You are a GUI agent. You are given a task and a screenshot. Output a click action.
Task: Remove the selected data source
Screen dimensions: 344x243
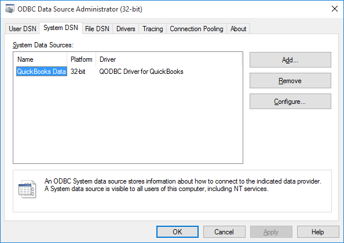(290, 81)
